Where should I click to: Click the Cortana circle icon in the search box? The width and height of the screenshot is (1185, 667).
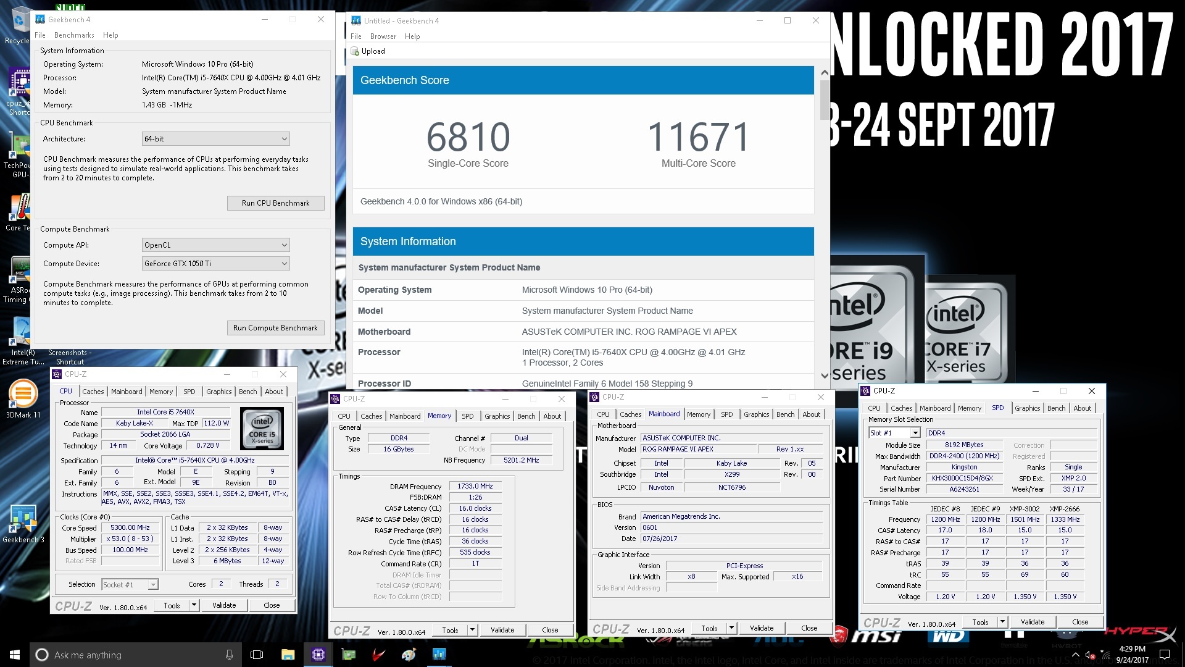[42, 655]
